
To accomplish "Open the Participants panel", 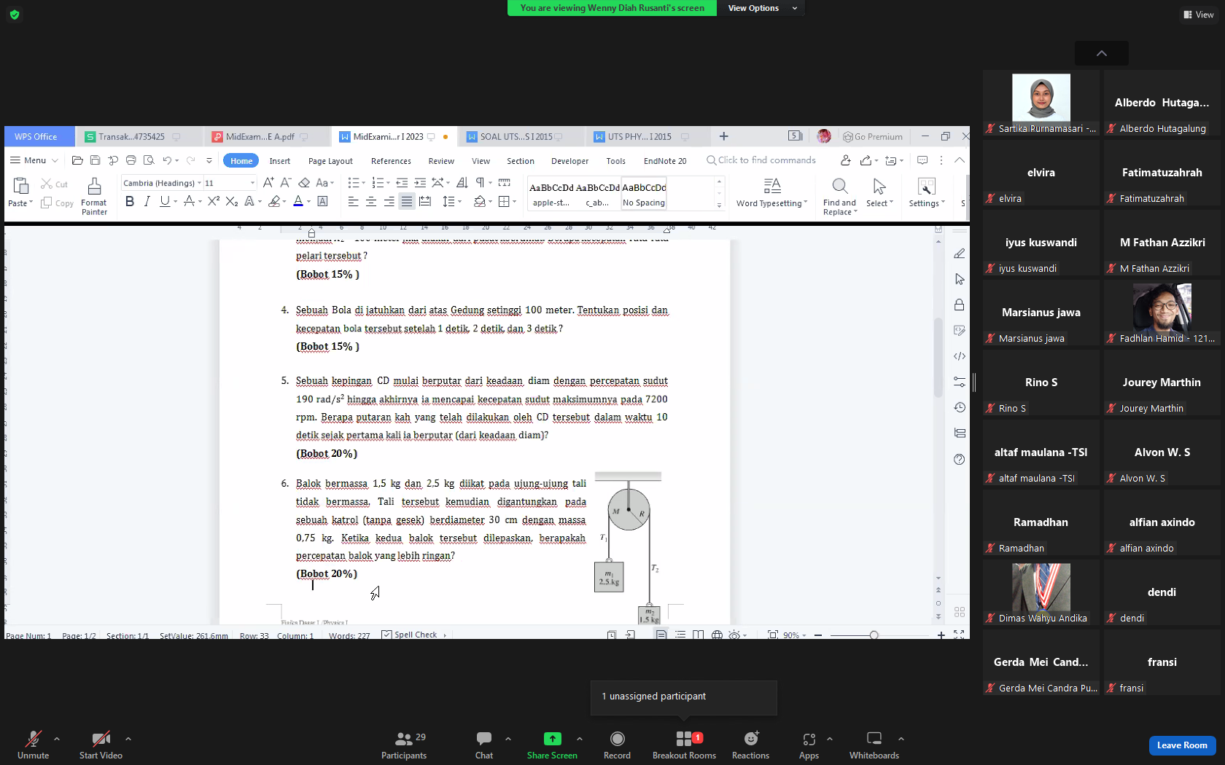I will 404,745.
